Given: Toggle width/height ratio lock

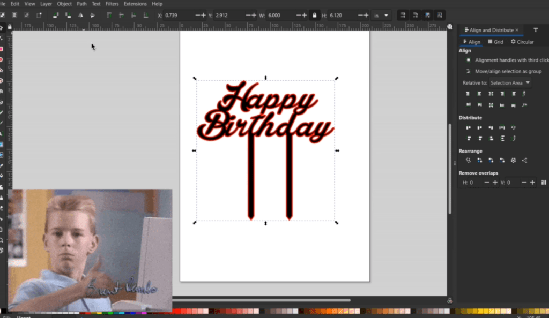Looking at the screenshot, I should [x=314, y=16].
